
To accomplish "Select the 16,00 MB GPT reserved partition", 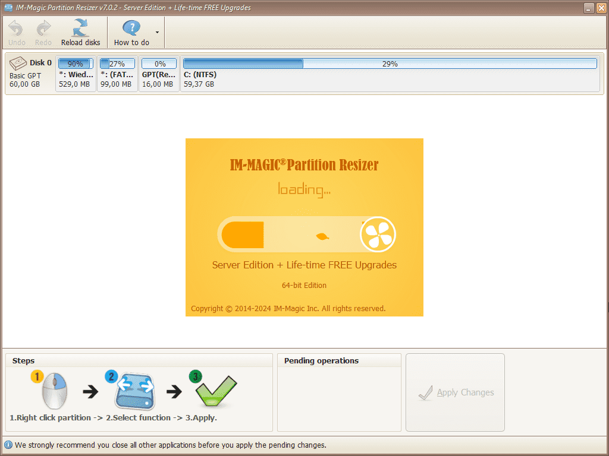I will [x=159, y=74].
